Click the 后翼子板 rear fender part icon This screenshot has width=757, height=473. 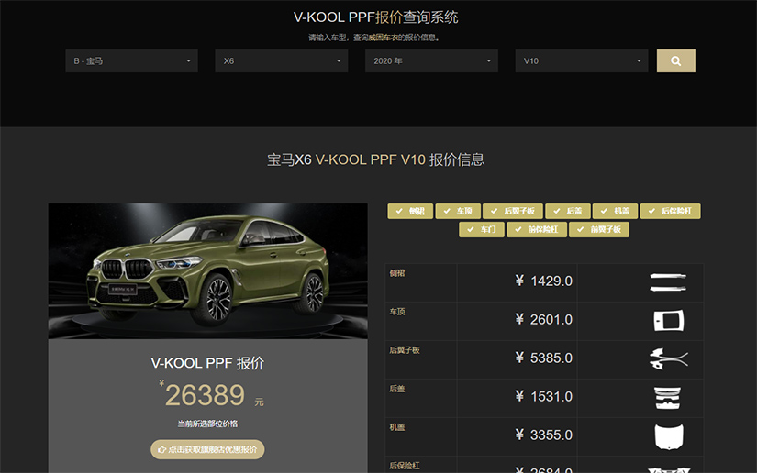(669, 359)
